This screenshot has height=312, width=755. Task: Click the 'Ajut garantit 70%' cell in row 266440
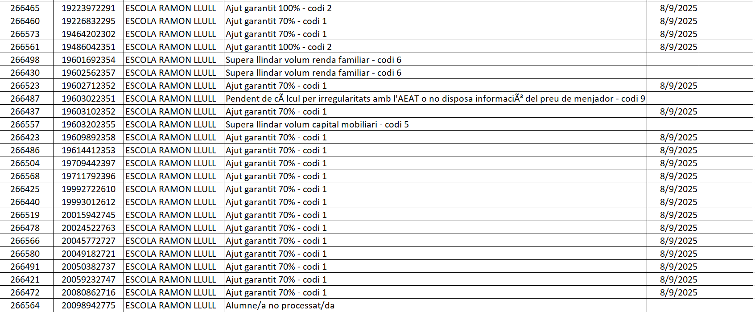coord(276,202)
